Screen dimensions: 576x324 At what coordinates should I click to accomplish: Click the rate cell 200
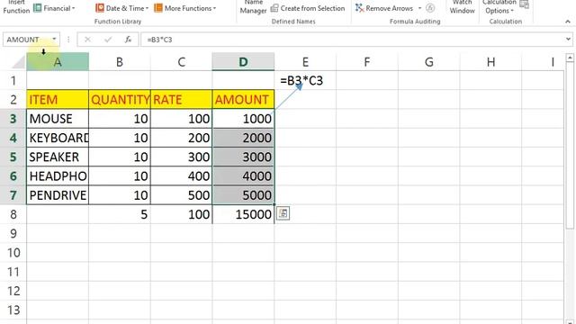coord(181,138)
